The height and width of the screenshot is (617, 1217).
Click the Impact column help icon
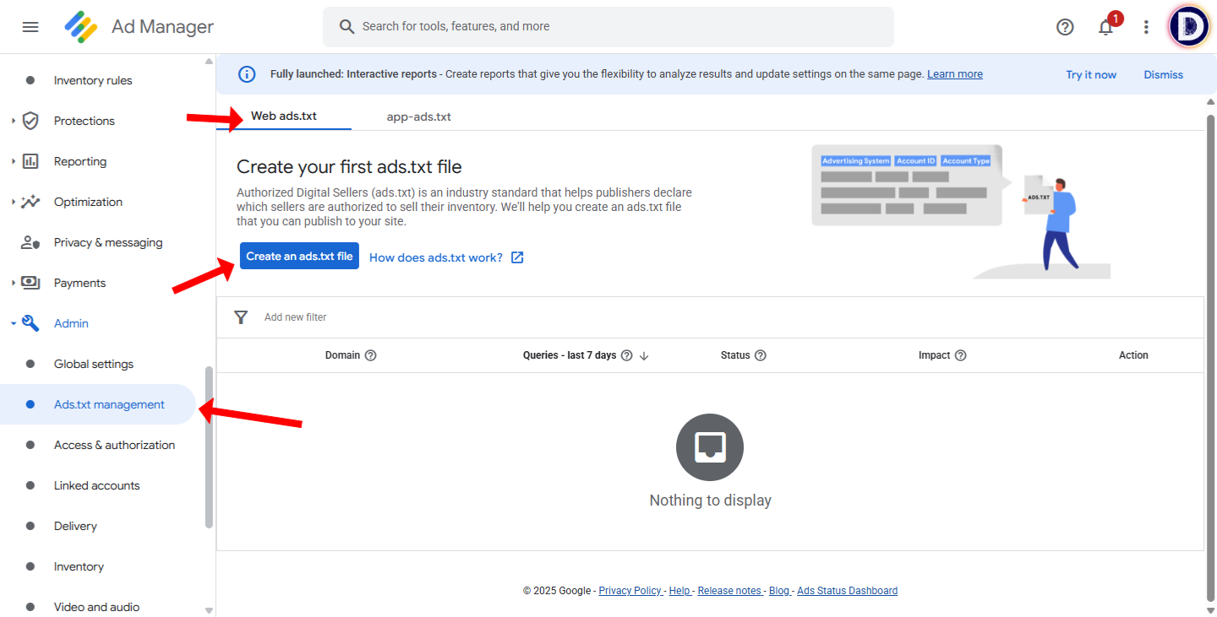point(961,355)
